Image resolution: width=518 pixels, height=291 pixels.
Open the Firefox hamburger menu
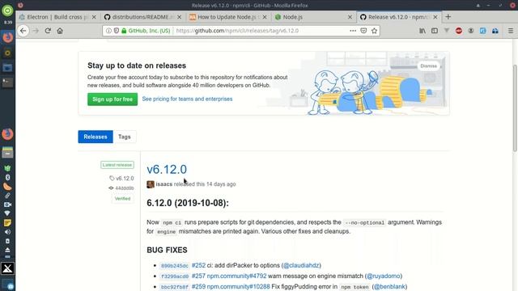tap(511, 31)
